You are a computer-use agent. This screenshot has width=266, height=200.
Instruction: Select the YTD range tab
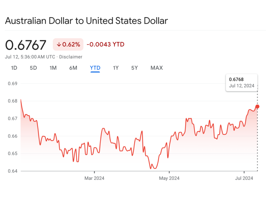(95, 68)
